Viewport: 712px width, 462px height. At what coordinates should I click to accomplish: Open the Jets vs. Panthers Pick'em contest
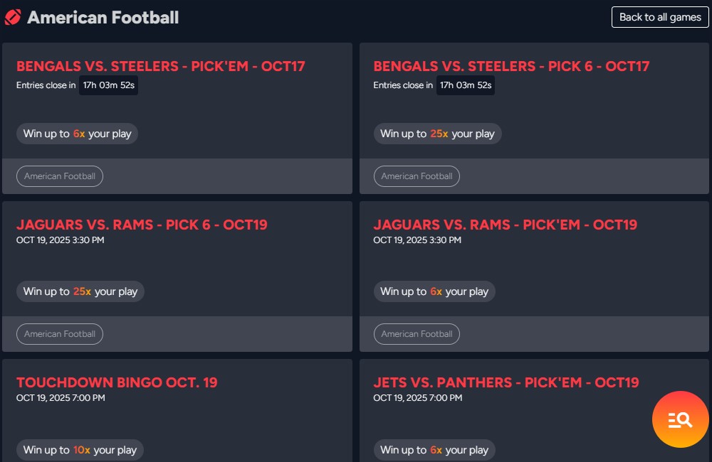tap(506, 382)
